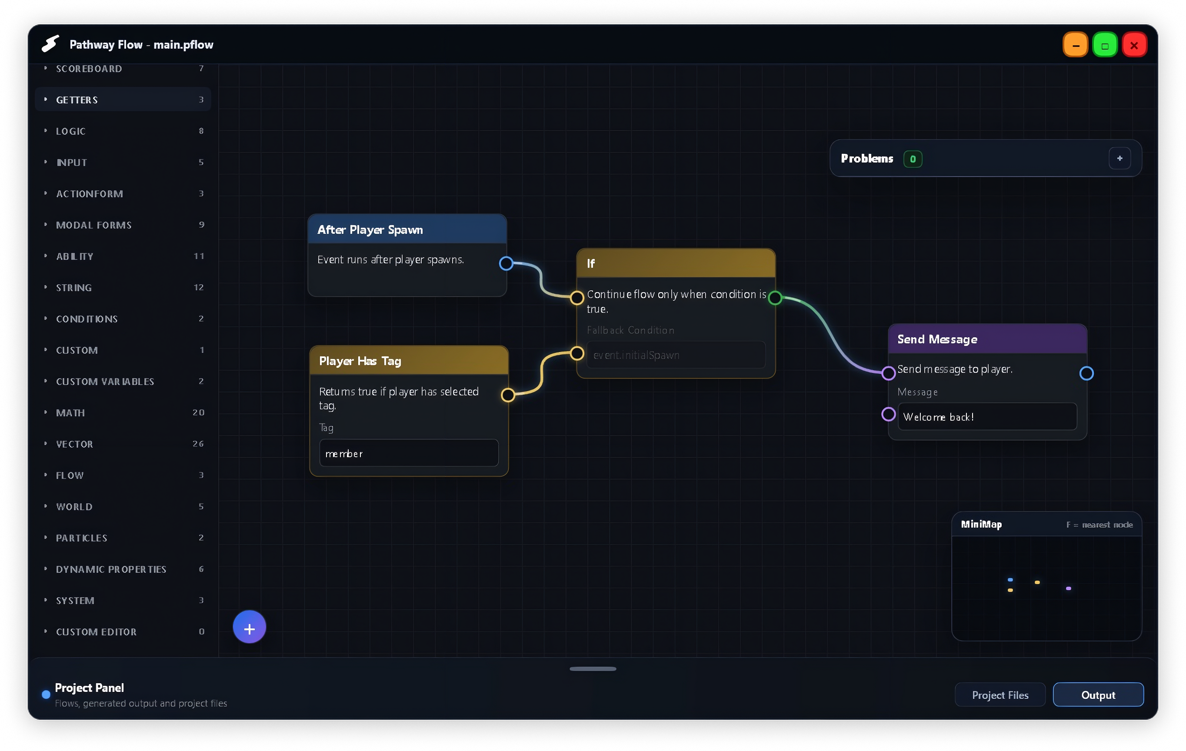Viewport: 1186px width, 751px height.
Task: Maximize the window with green button
Action: 1105,45
